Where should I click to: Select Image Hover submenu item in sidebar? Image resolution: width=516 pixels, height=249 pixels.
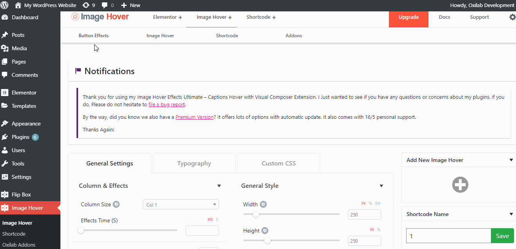coord(17,223)
